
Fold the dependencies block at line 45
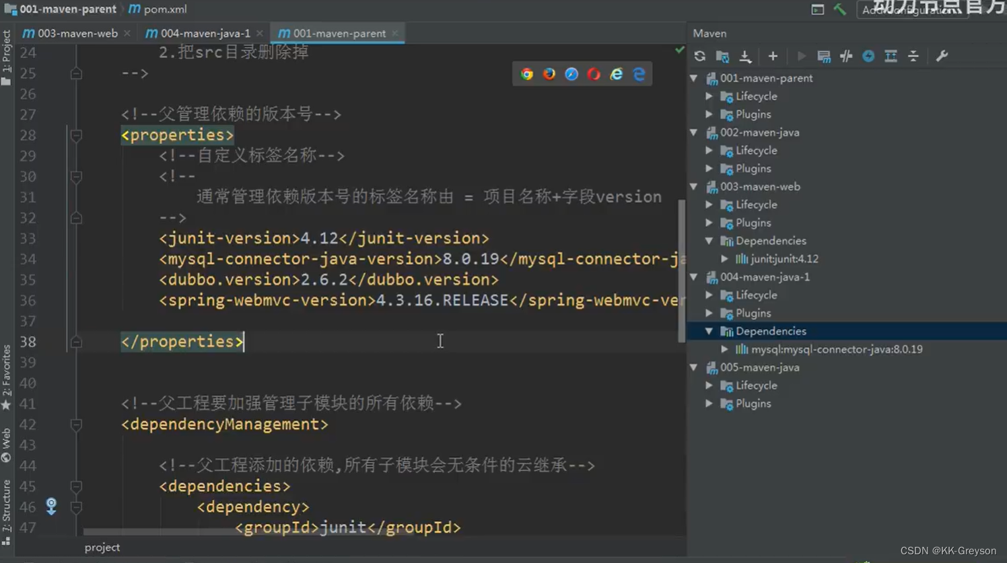(76, 486)
